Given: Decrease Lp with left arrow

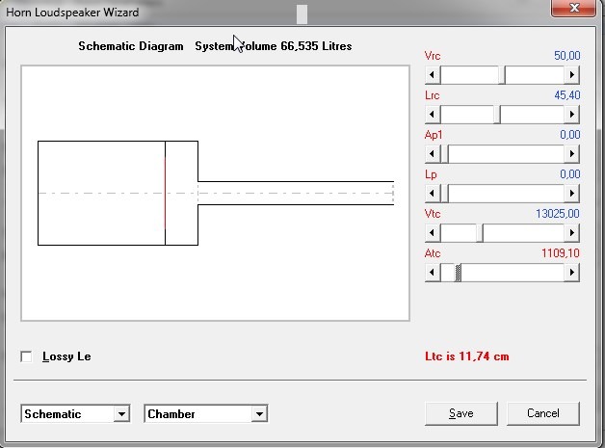Looking at the screenshot, I should pyautogui.click(x=433, y=194).
